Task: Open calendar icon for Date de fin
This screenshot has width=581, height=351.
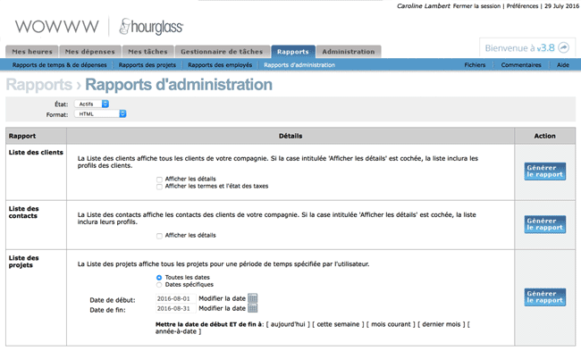Action: coord(253,308)
